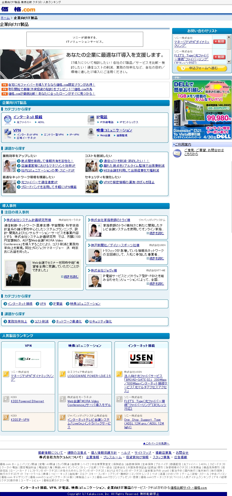Click the IP電話 telephone icon
Viewport: 232px width, 496px height.
91,120
